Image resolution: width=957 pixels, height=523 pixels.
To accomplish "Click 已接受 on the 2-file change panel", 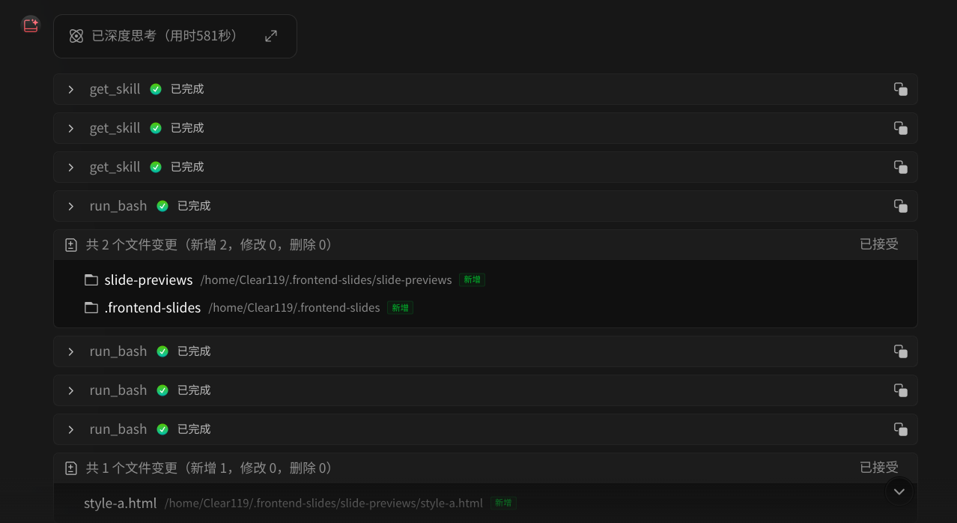I will point(879,244).
